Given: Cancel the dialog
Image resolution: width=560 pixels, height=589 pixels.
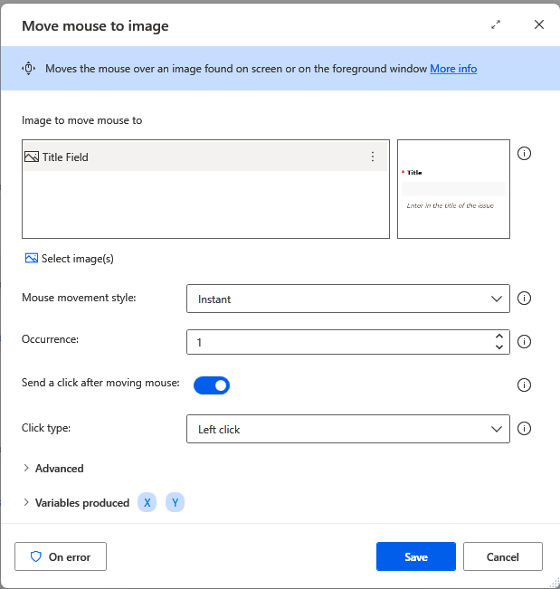Looking at the screenshot, I should point(502,556).
